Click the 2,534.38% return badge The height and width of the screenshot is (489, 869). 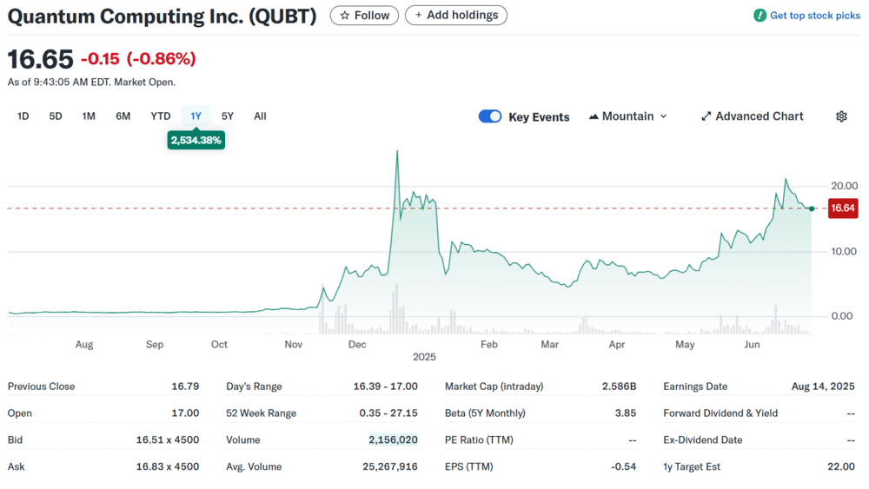196,140
